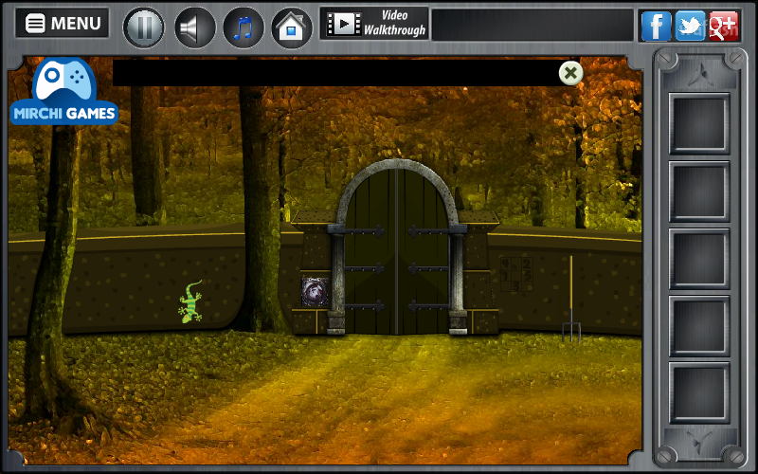
Task: Click the Mirchi Games logo
Action: 64,91
